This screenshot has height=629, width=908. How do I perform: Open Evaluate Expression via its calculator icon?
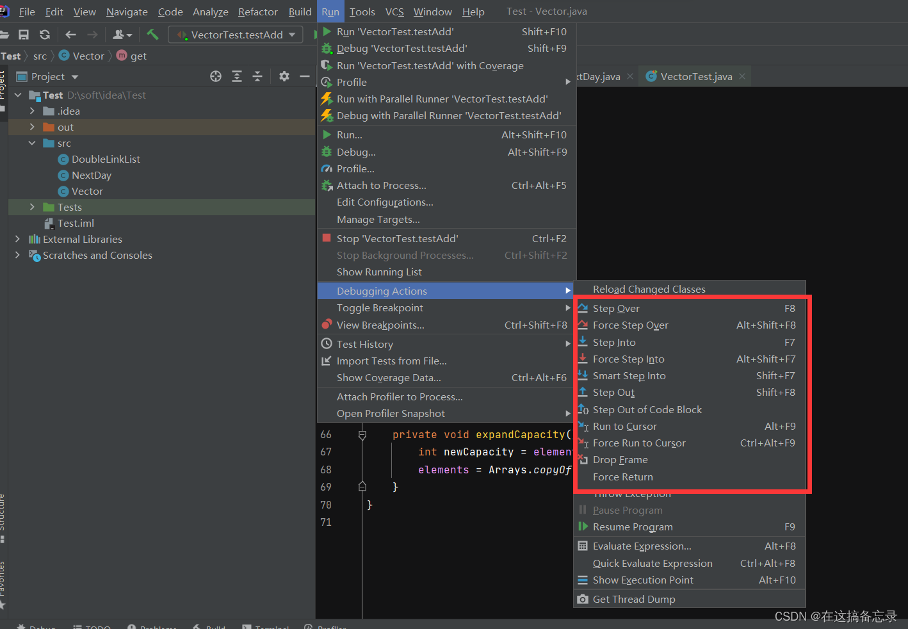pyautogui.click(x=583, y=546)
